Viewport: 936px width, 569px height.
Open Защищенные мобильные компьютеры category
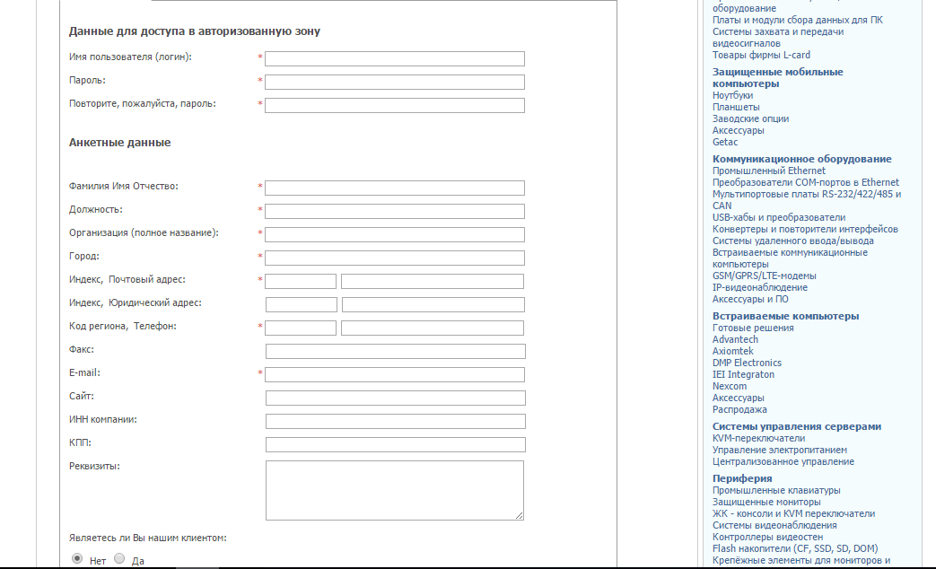click(x=778, y=77)
